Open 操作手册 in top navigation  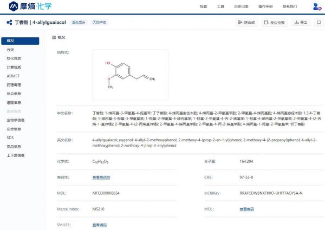click(265, 6)
